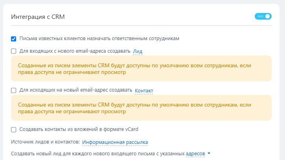Enable creating an item for incoming new email addresses

tap(14, 51)
